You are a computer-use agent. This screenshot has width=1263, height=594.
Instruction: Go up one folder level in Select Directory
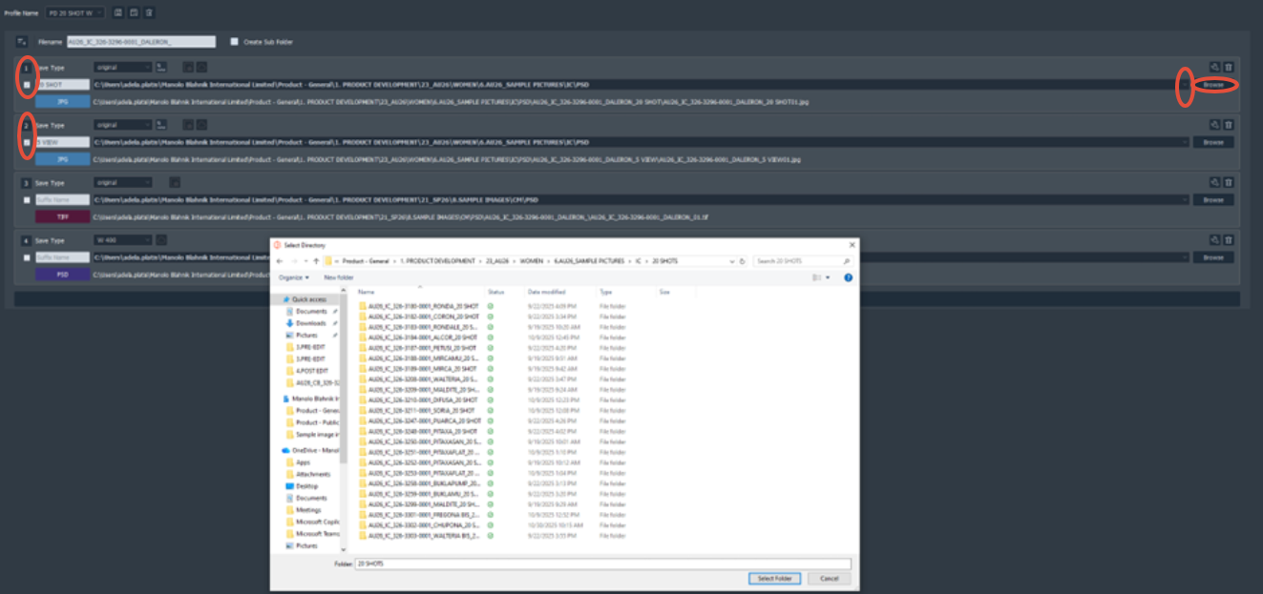pyautogui.click(x=316, y=260)
